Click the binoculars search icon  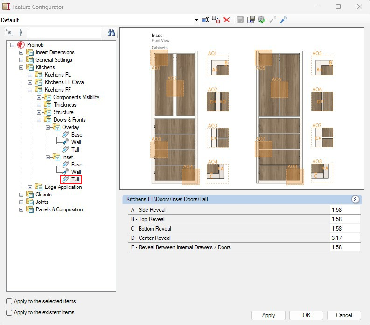tap(111, 33)
